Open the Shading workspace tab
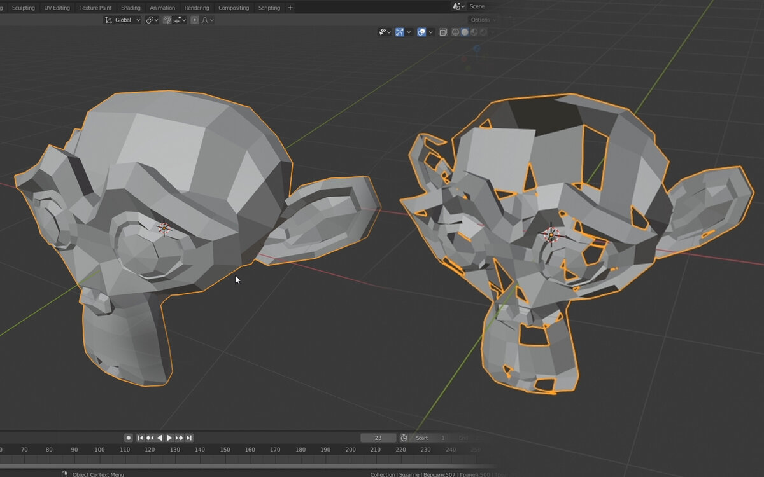The height and width of the screenshot is (477, 764). 131,8
